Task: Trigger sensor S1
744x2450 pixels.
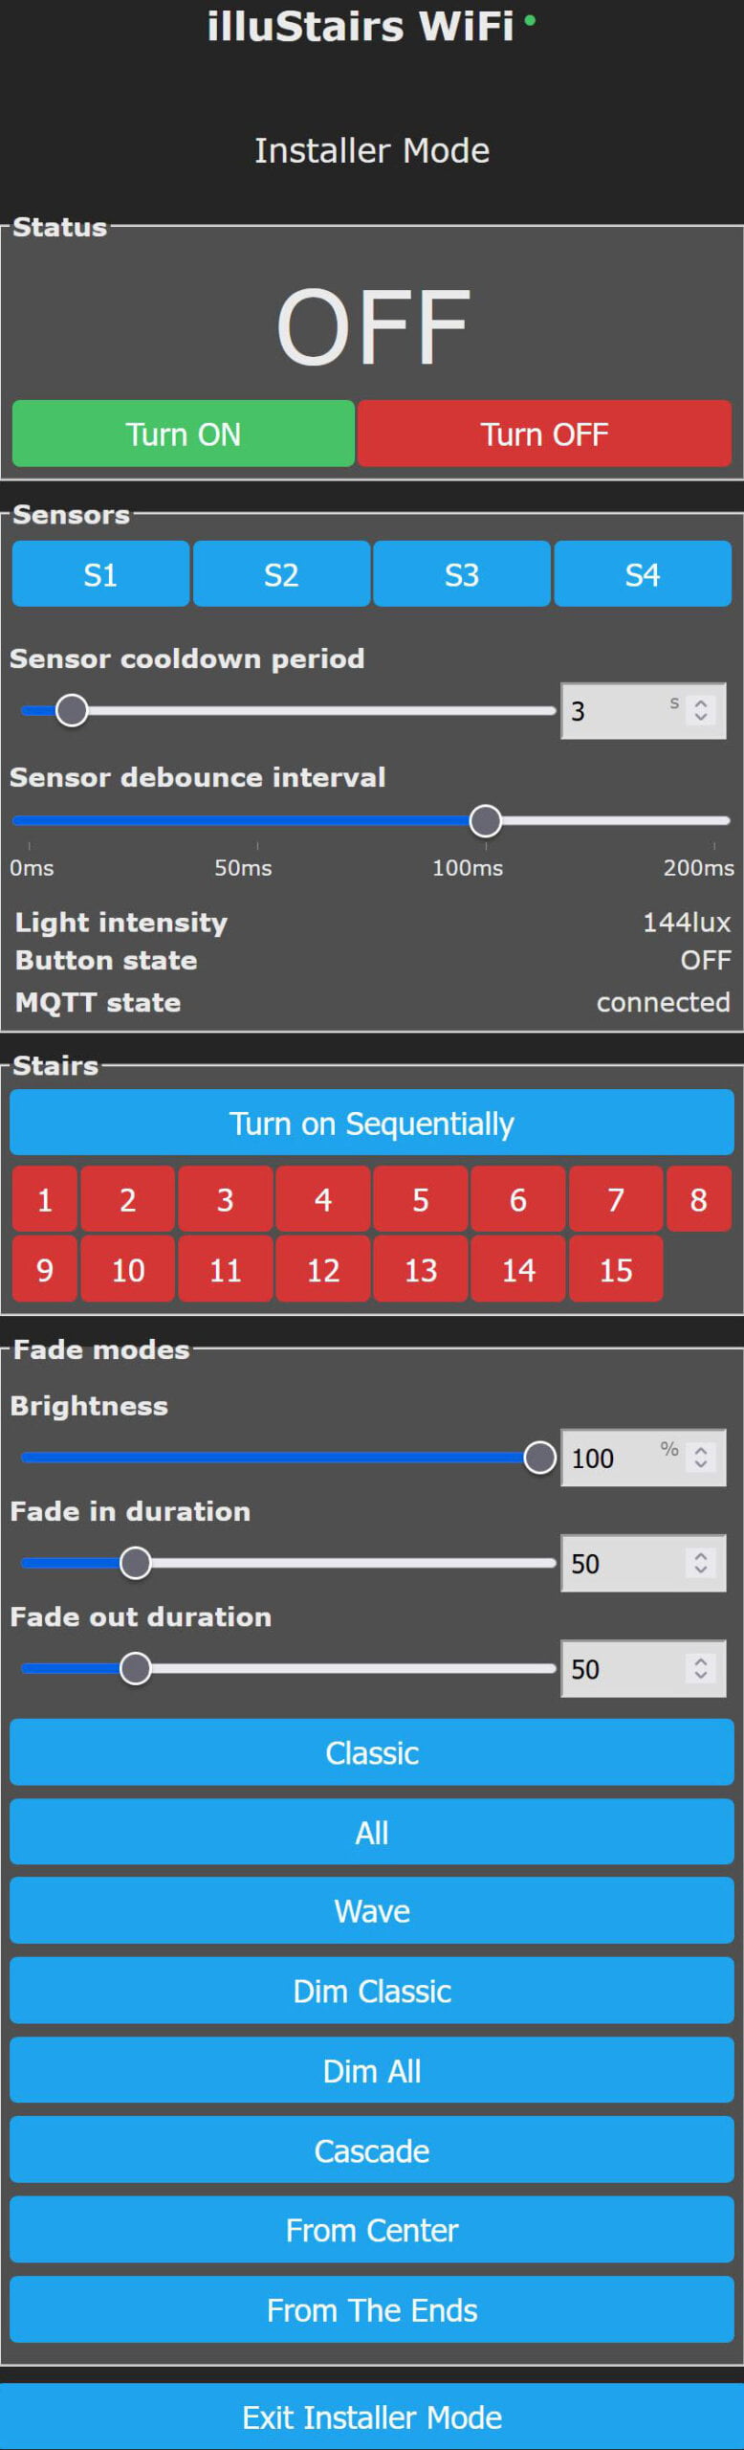Action: tap(100, 574)
